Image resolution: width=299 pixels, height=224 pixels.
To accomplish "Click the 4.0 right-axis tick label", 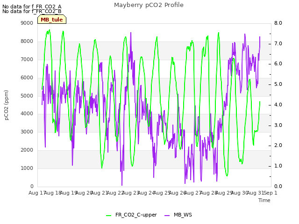I will point(278,105).
